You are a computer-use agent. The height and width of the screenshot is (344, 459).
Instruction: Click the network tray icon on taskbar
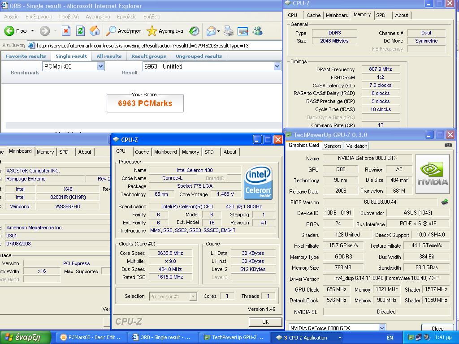419,337
